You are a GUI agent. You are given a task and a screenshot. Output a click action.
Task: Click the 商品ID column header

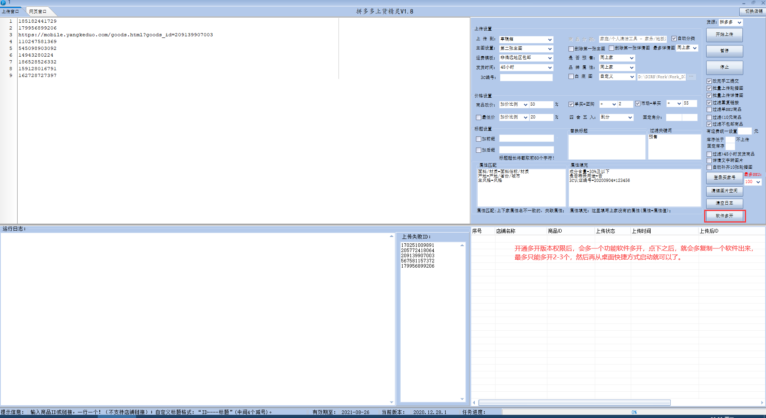pyautogui.click(x=571, y=231)
